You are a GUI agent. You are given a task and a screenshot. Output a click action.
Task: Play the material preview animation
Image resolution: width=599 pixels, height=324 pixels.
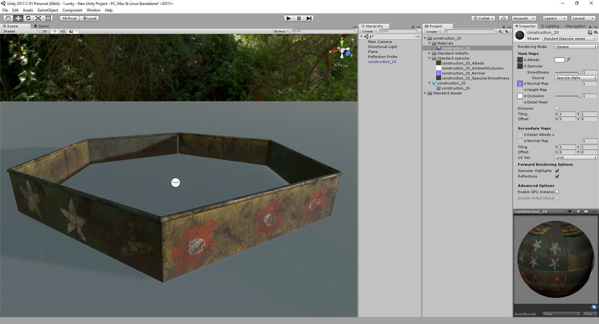pyautogui.click(x=570, y=212)
